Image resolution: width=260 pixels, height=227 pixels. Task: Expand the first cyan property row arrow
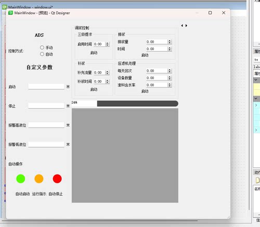[256, 105]
